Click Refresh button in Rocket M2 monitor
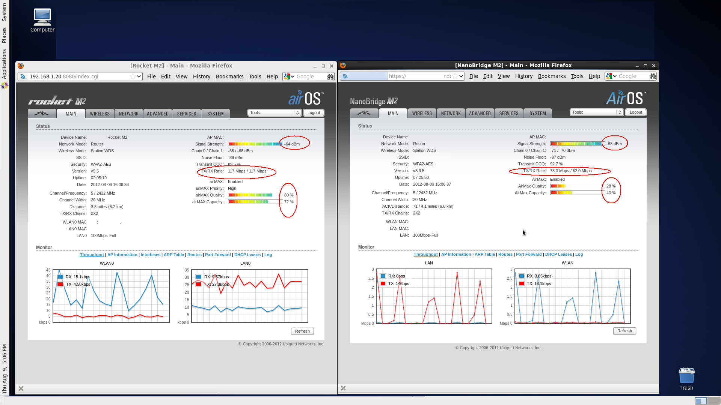Viewport: 721px width, 405px height. (x=302, y=331)
